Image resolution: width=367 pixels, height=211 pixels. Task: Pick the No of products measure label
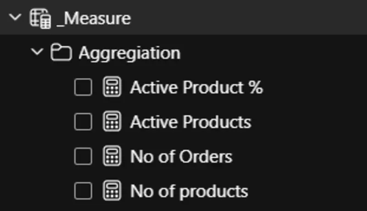(189, 191)
